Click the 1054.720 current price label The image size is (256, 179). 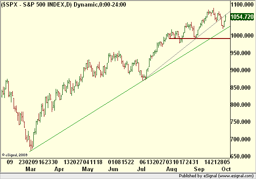[x=242, y=17]
